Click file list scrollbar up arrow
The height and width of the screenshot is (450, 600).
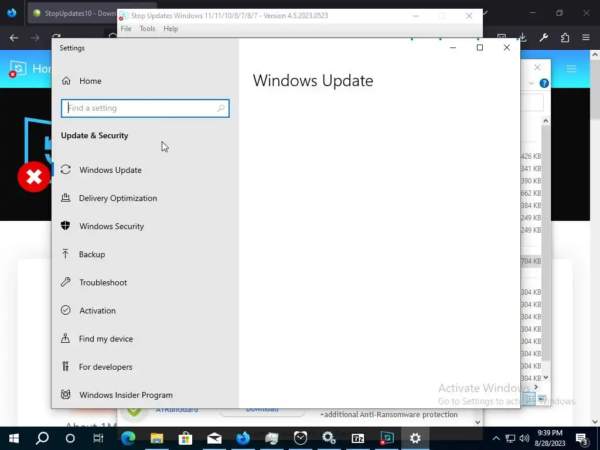[x=546, y=121]
